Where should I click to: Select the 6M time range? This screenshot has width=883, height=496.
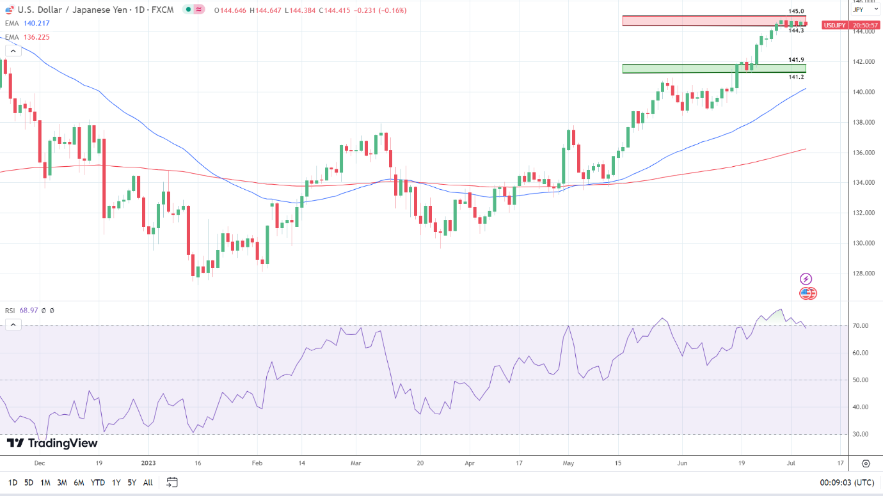[x=79, y=483]
